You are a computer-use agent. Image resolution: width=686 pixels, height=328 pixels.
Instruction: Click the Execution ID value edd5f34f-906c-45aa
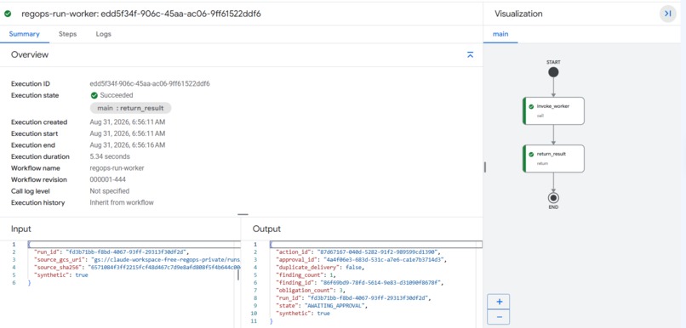point(150,84)
